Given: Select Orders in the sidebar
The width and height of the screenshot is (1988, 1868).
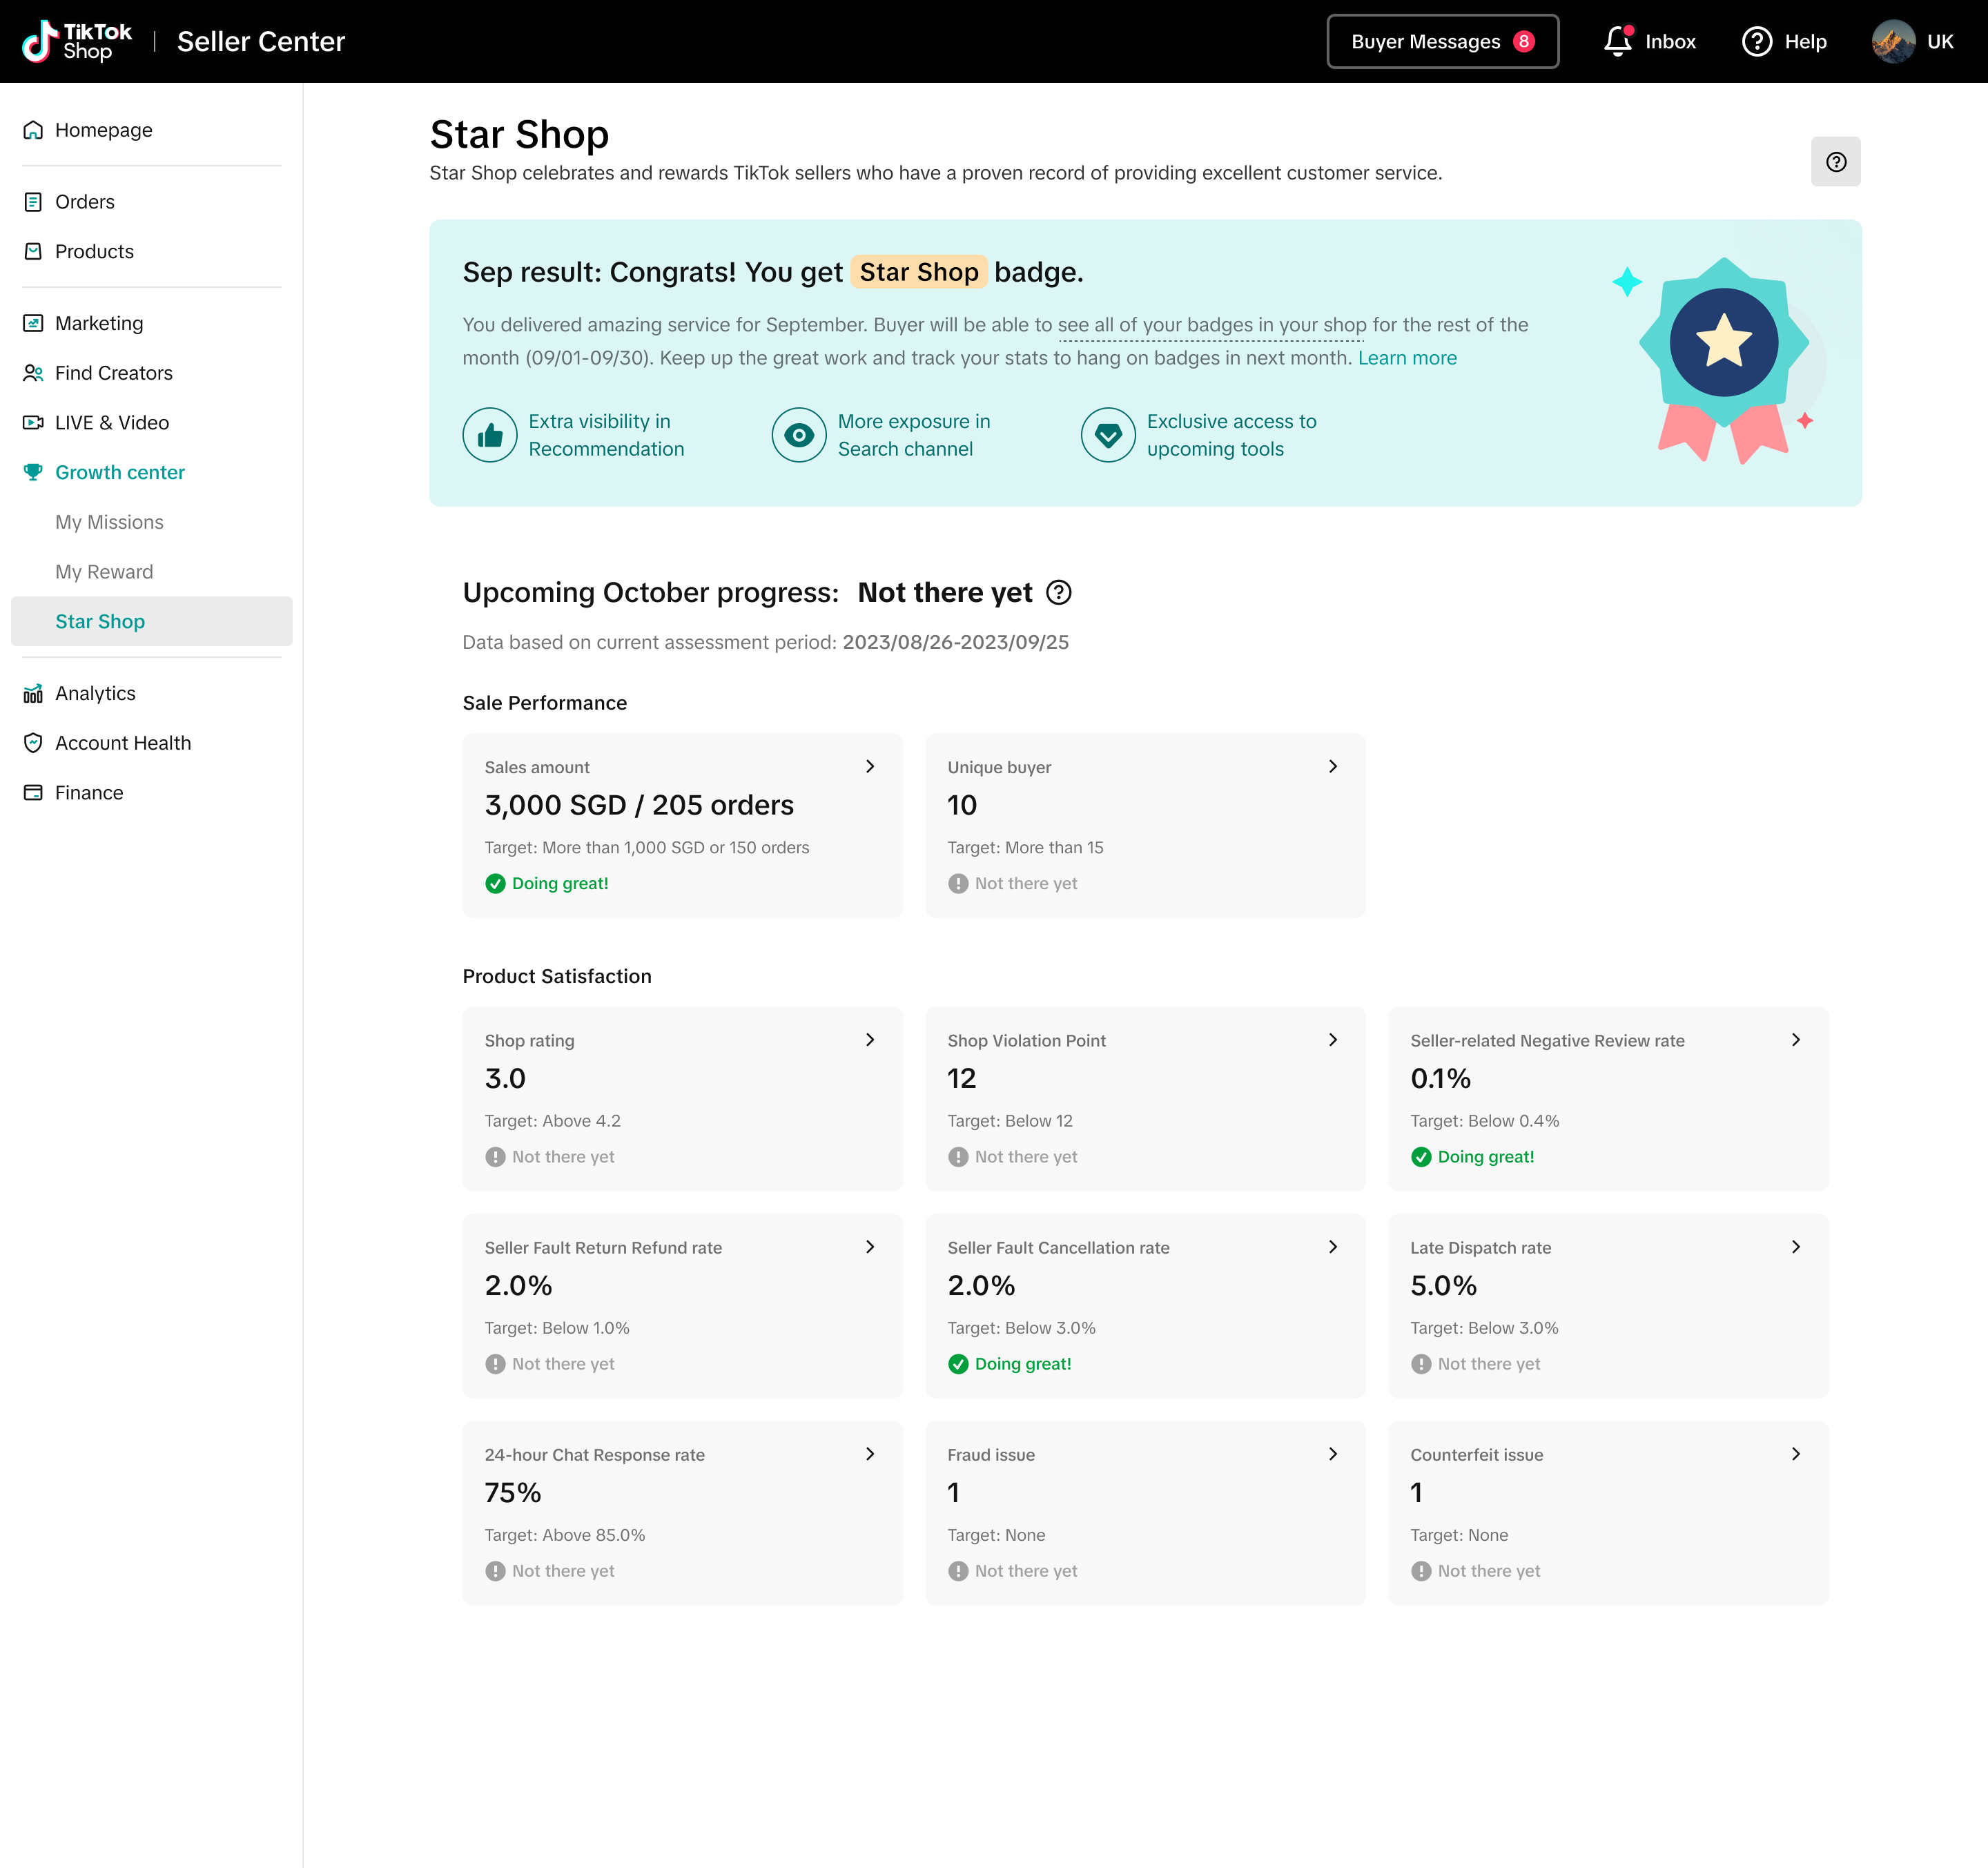Looking at the screenshot, I should [x=85, y=202].
